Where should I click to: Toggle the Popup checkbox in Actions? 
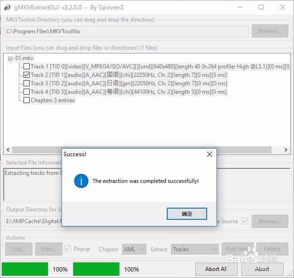(x=68, y=249)
